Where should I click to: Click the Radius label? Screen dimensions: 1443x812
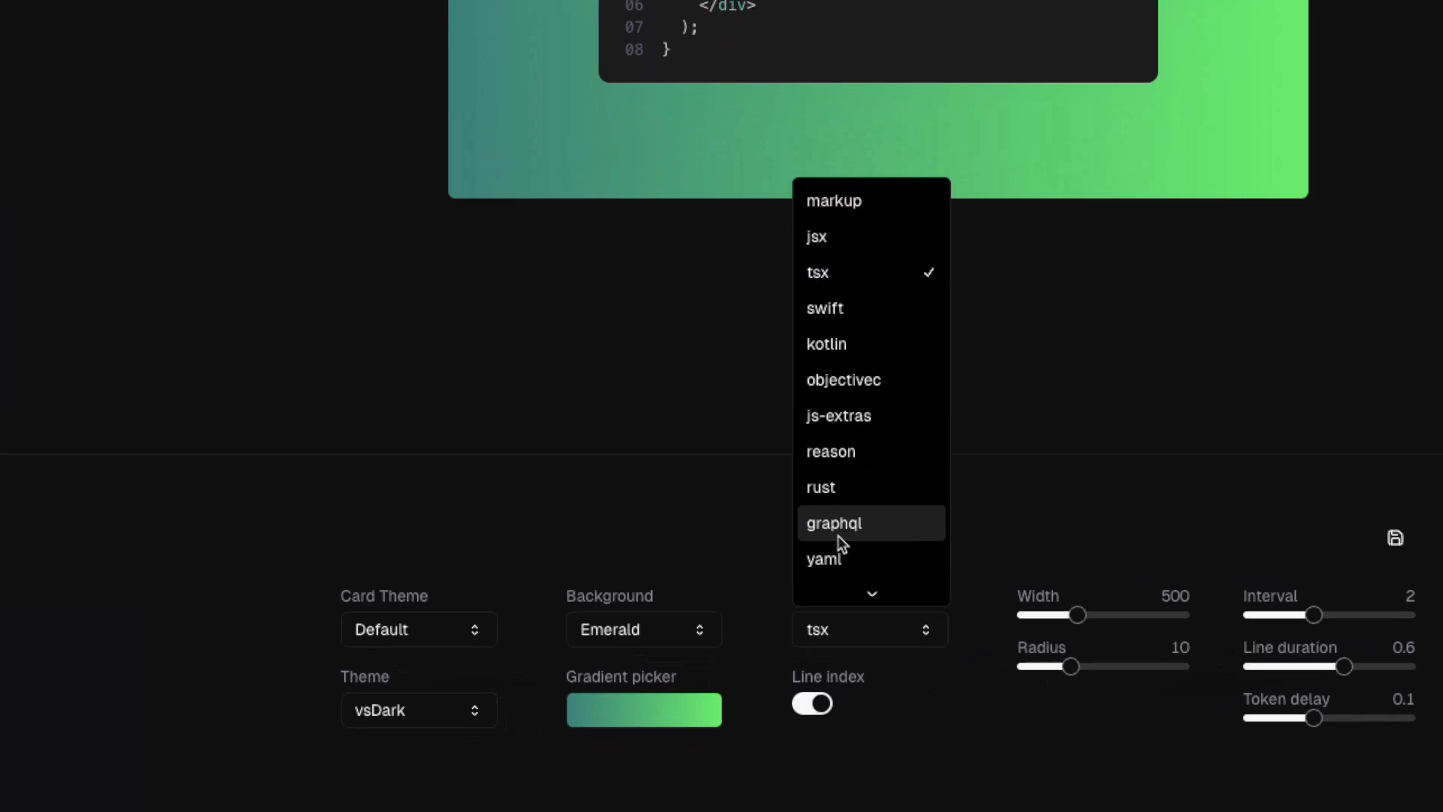pos(1041,647)
